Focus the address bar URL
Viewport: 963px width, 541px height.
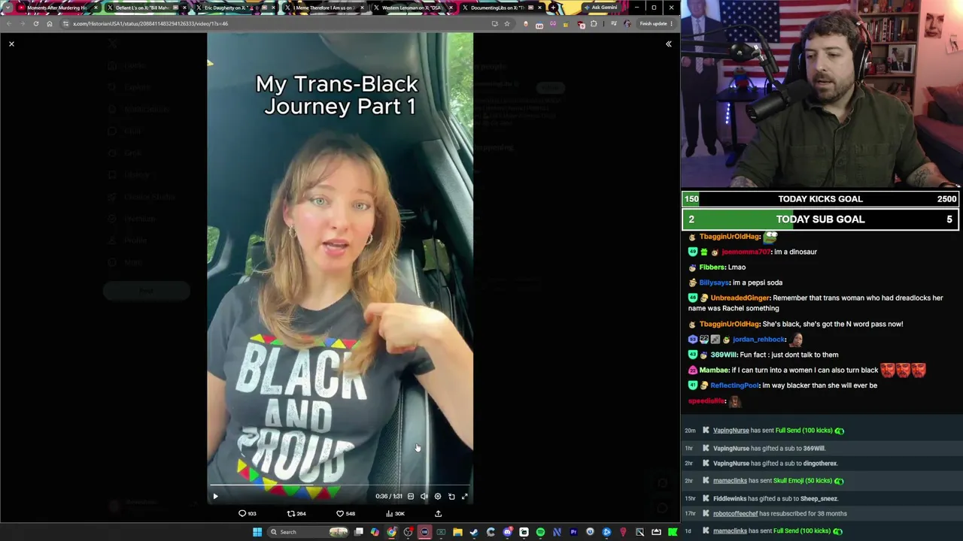point(150,23)
